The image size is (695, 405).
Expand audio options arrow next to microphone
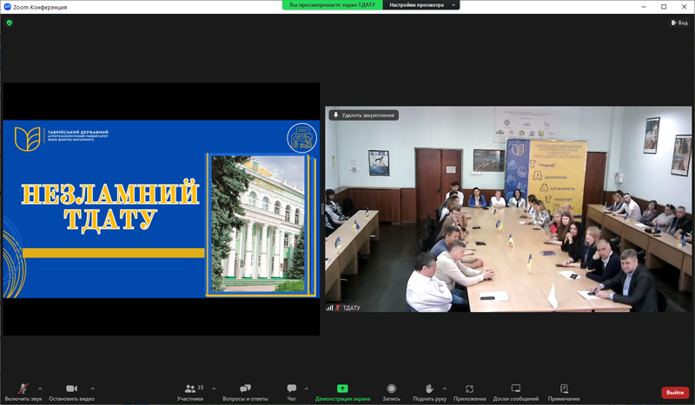point(40,389)
